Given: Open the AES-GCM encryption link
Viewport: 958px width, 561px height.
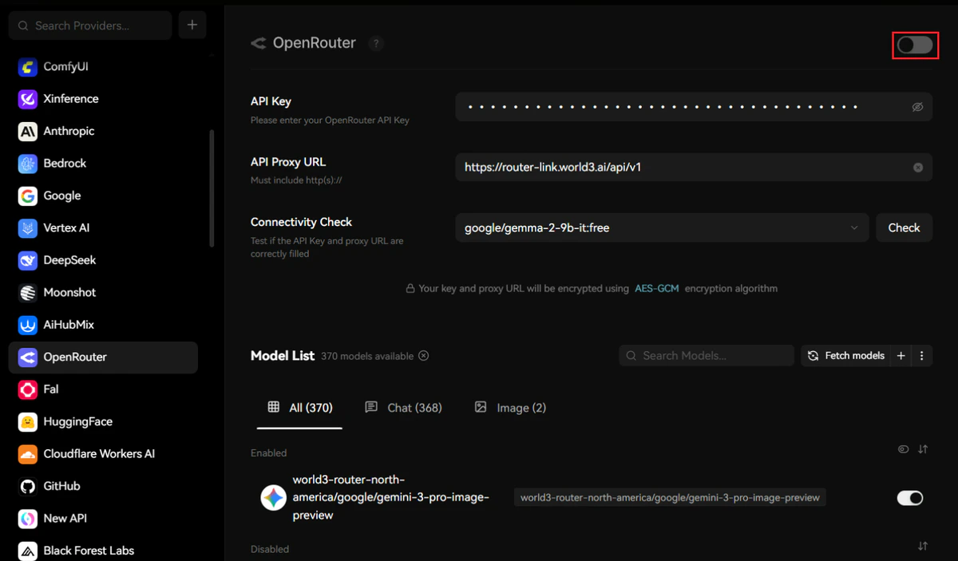Looking at the screenshot, I should click(x=656, y=288).
